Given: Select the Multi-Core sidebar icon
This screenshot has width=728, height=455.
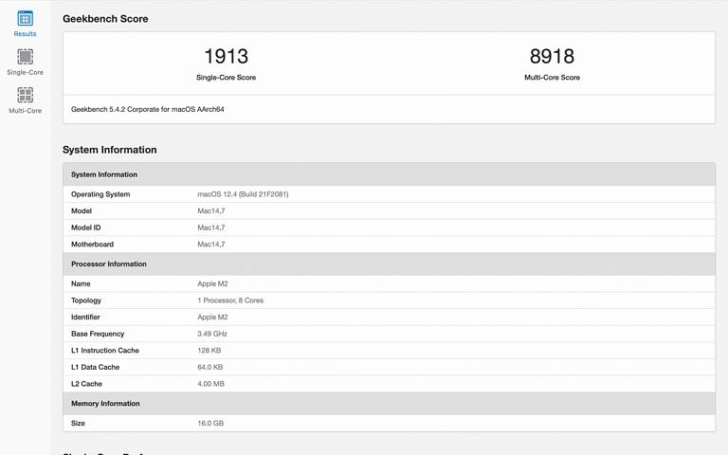Looking at the screenshot, I should point(25,95).
